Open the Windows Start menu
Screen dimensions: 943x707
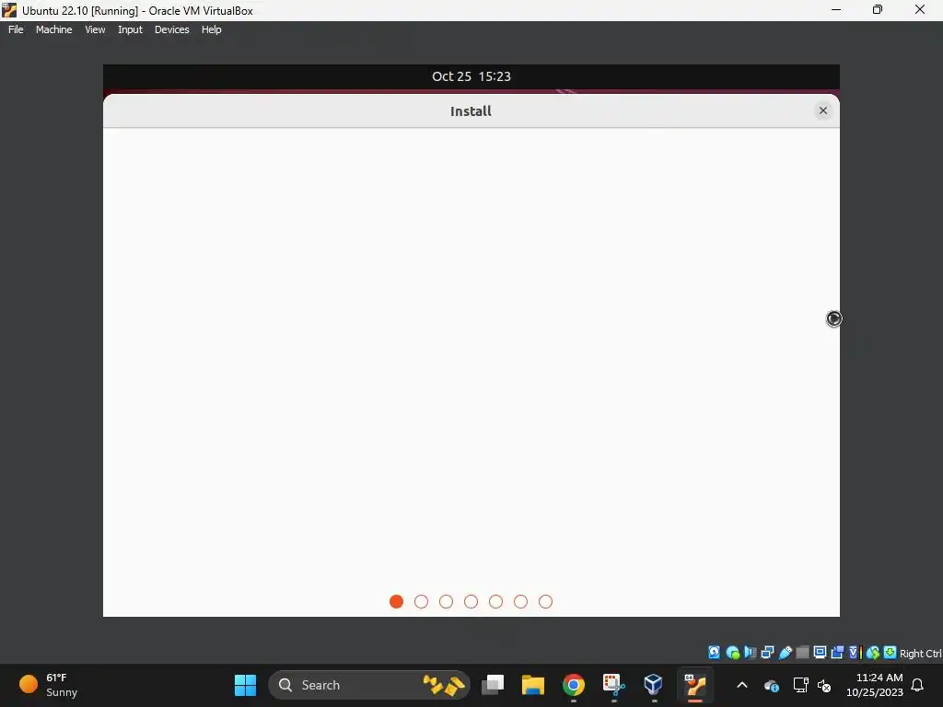point(245,685)
